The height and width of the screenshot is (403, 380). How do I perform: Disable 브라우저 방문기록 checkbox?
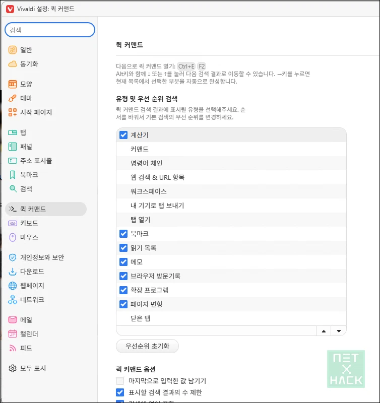pos(123,276)
